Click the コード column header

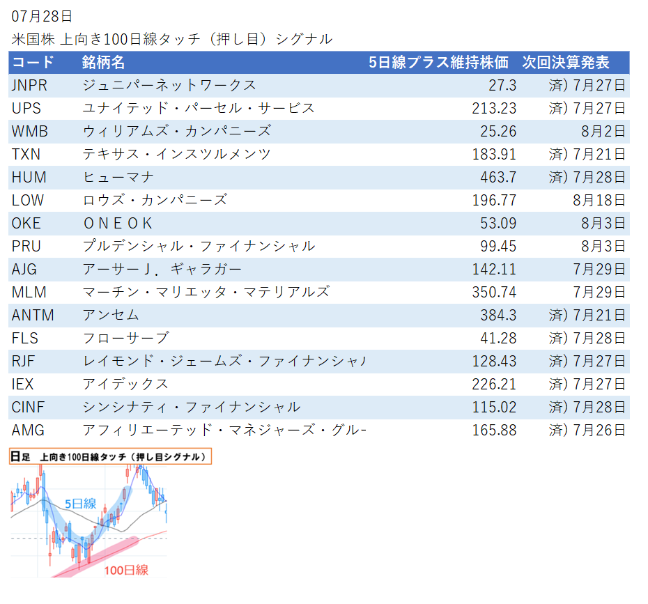pos(33,63)
